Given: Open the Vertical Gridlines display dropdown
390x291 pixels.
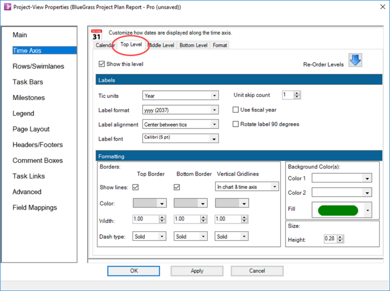Looking at the screenshot, I should 247,187.
